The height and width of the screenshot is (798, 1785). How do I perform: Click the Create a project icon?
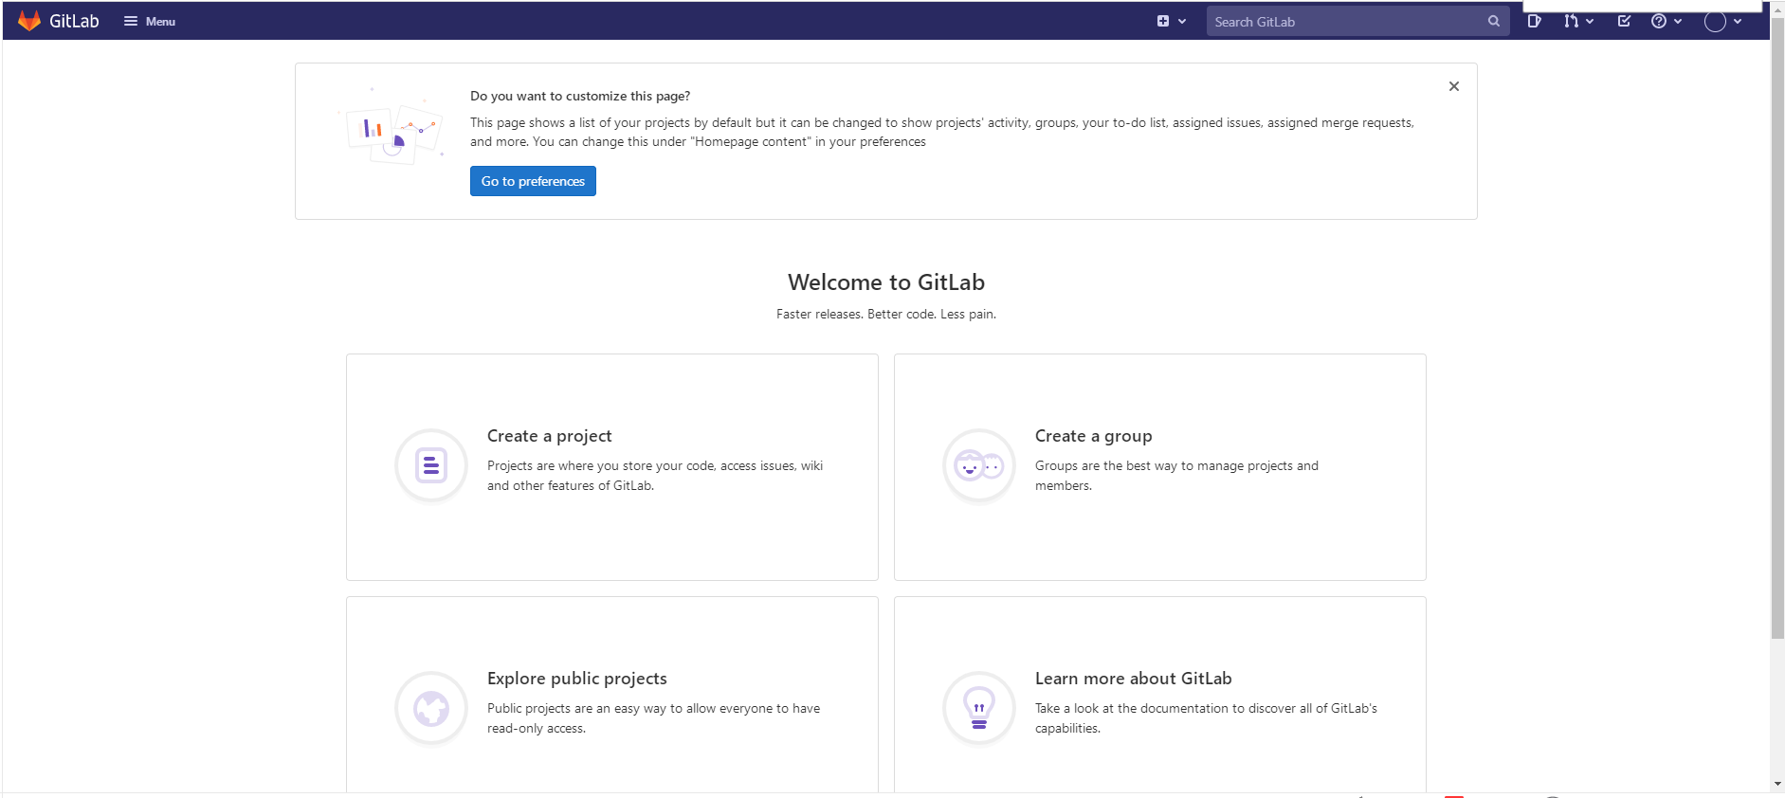tap(431, 465)
